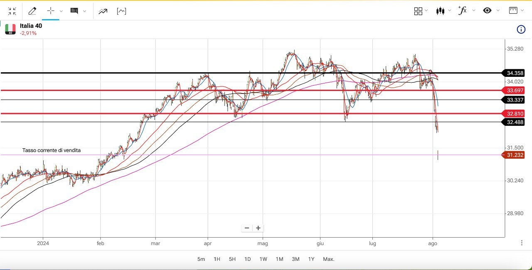Zoom in with the plus button
Screen dimensions: 532x270
[x=258, y=228]
